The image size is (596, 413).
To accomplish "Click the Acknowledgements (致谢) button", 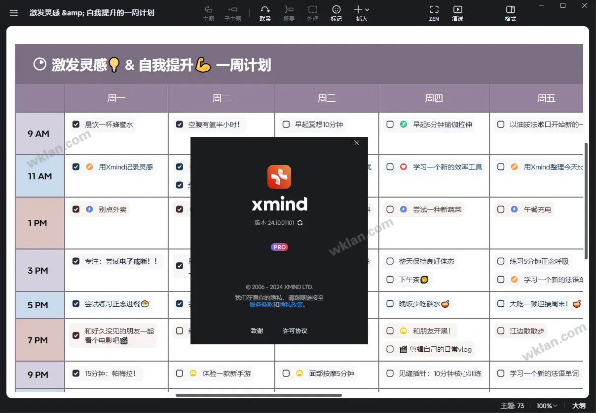I will pos(257,331).
